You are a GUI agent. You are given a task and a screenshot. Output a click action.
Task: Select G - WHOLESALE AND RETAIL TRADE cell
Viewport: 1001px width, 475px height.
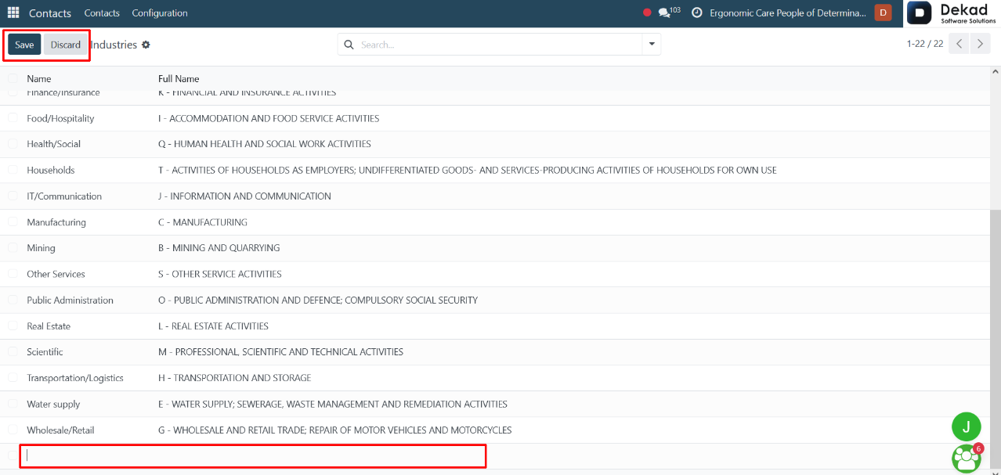click(x=335, y=430)
